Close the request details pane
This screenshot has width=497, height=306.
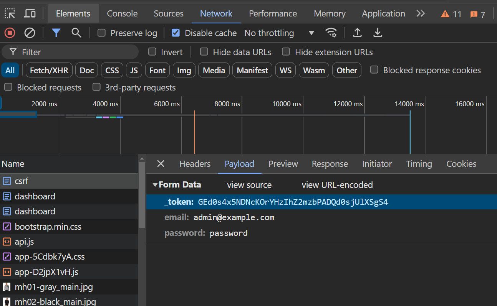tap(161, 164)
